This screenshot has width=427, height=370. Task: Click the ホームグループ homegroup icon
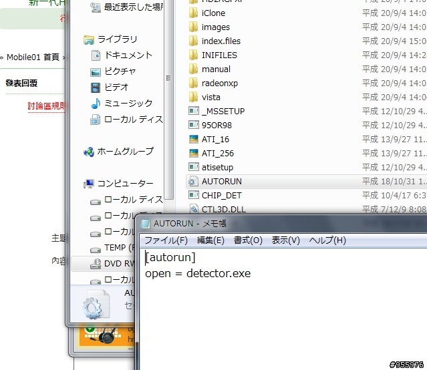point(89,152)
